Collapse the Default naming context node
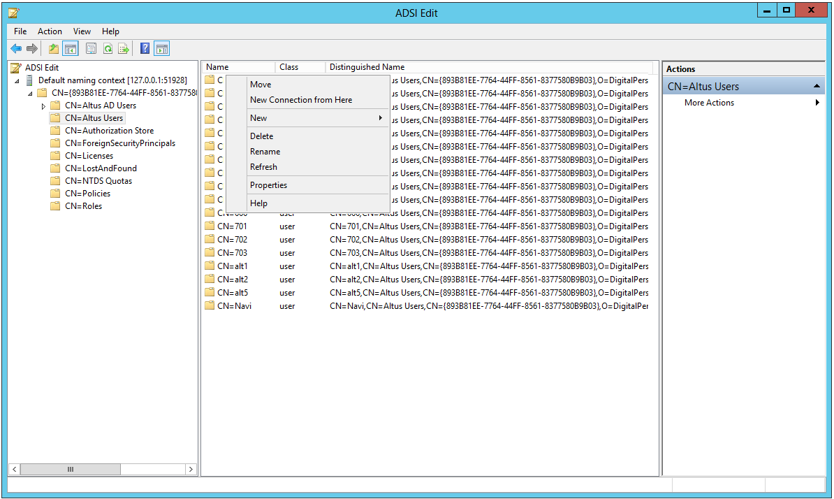 [17, 80]
